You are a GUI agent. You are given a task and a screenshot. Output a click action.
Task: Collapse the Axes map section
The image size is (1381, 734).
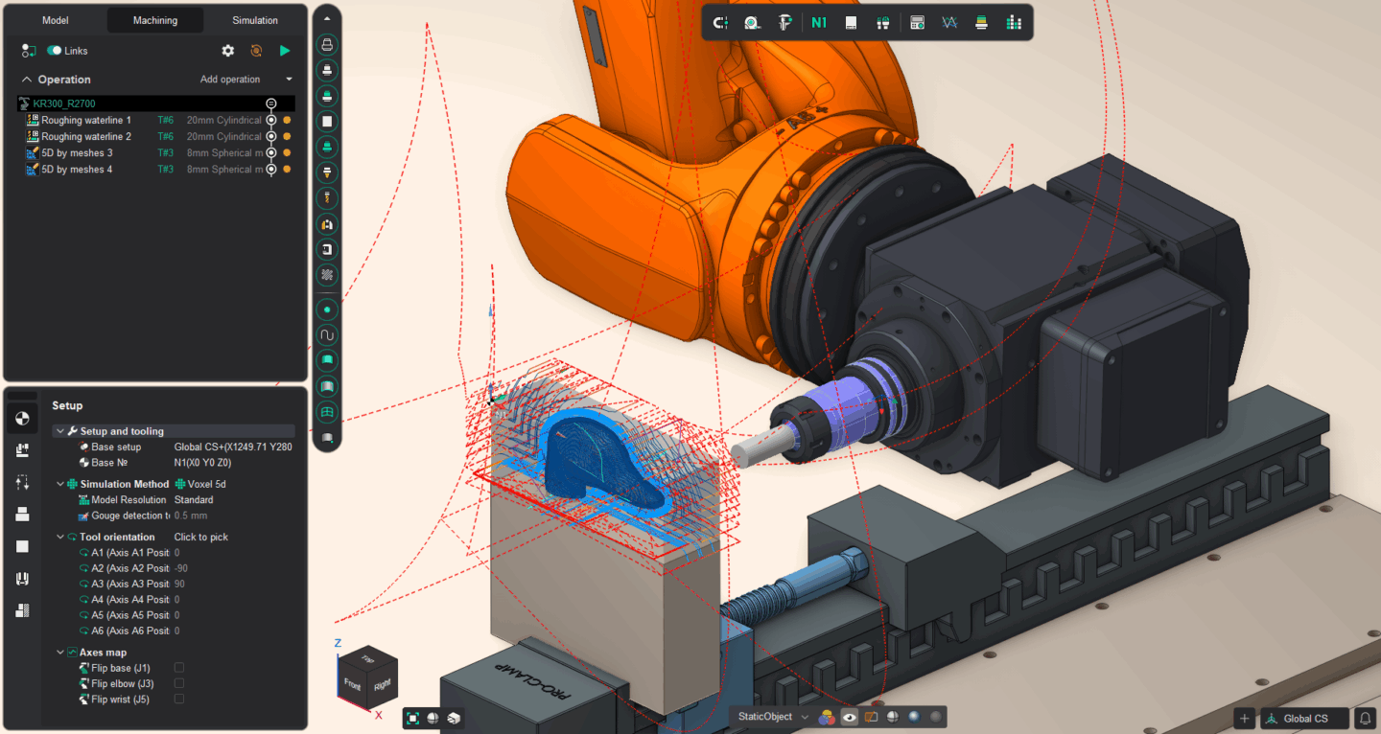[x=60, y=652]
